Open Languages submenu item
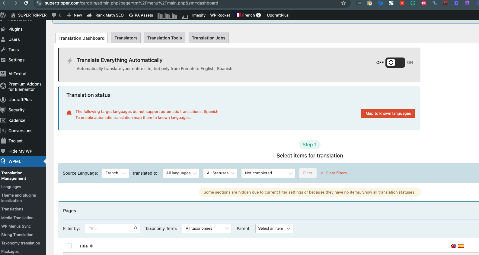Viewport: 479px width, 255px height. tap(11, 187)
